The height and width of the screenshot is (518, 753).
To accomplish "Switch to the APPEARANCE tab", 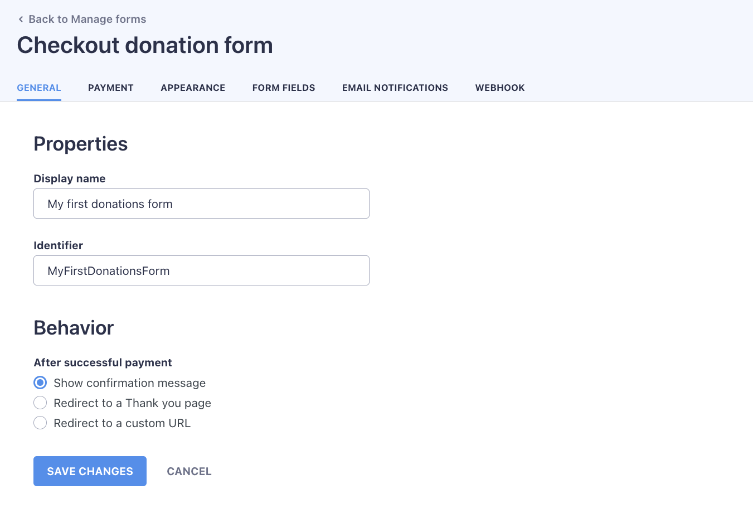I will click(193, 88).
